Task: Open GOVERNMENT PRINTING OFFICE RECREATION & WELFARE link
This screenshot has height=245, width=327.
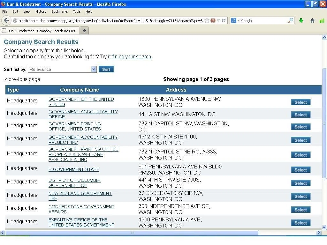Action: pyautogui.click(x=83, y=154)
